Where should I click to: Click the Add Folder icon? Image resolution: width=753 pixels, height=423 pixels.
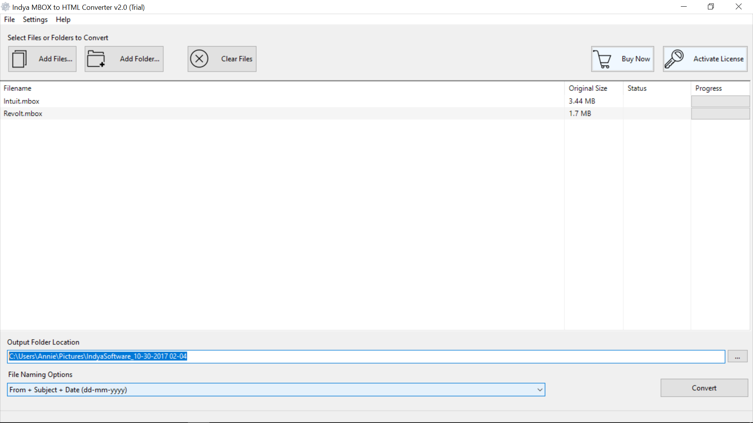pyautogui.click(x=96, y=59)
